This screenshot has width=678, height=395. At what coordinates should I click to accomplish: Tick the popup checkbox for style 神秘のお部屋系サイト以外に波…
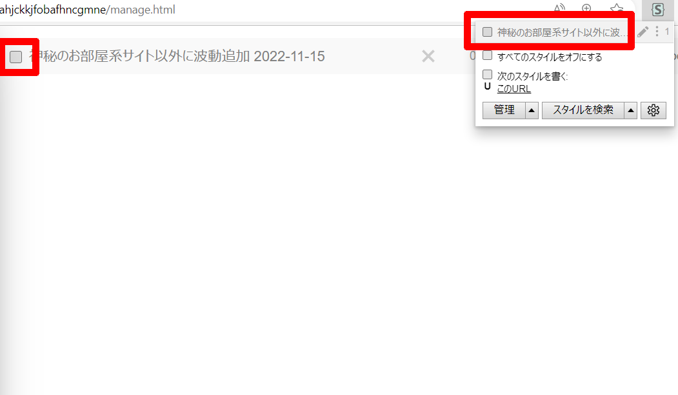click(487, 32)
